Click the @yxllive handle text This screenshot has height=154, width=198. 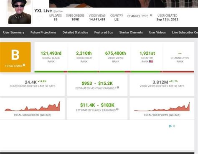[x=58, y=11]
